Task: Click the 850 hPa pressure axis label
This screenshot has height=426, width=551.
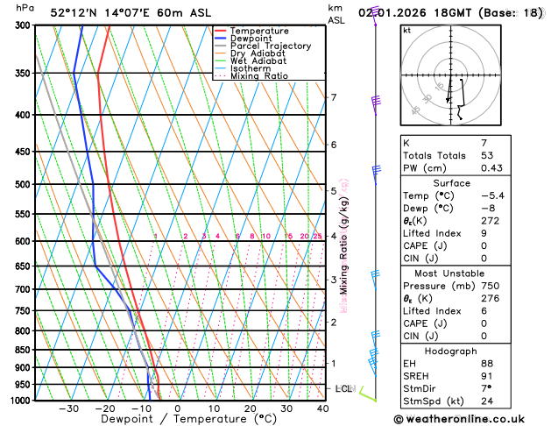Action: click(x=25, y=350)
